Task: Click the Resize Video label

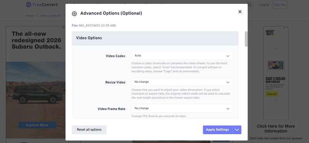Action: tap(115, 82)
